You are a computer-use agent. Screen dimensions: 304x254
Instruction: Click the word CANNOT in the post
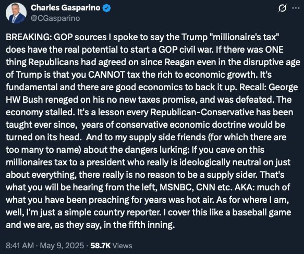click(106, 75)
